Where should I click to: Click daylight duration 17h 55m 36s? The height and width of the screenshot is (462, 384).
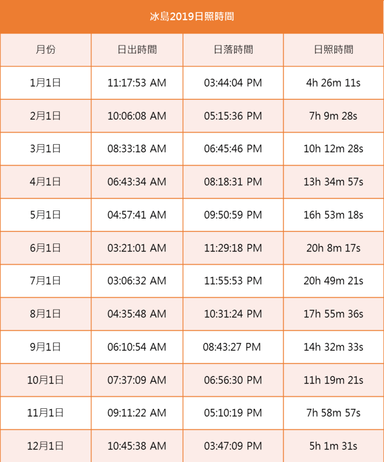coord(334,314)
